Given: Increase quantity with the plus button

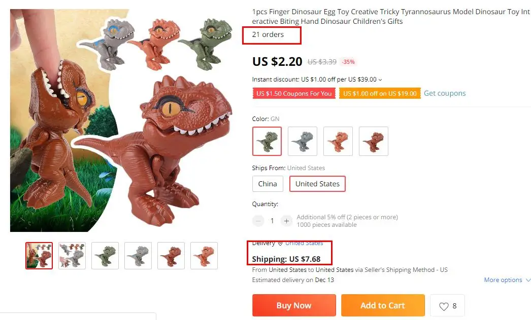Looking at the screenshot, I should point(286,221).
